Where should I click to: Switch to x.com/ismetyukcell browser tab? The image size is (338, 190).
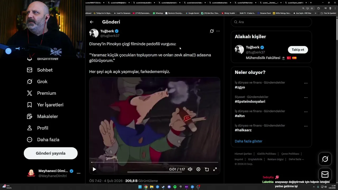coord(144,3)
